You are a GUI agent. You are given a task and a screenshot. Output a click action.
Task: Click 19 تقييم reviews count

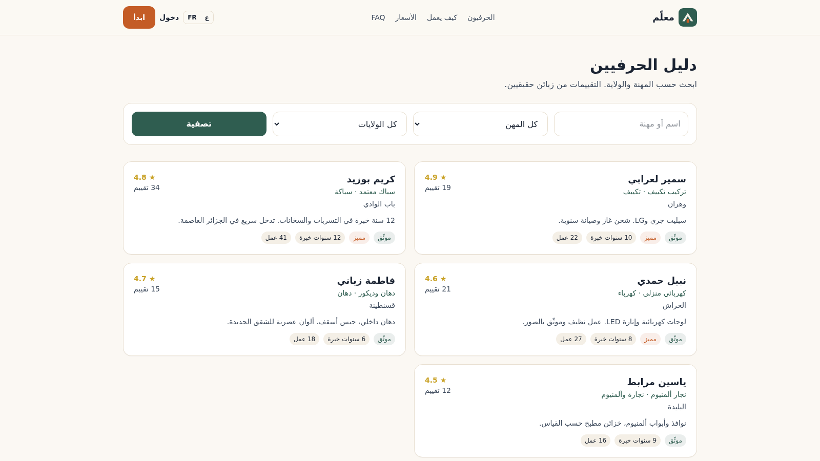point(438,187)
